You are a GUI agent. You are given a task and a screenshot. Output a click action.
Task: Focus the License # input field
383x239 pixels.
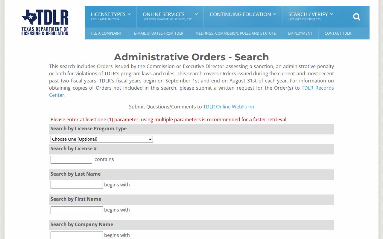point(71,160)
